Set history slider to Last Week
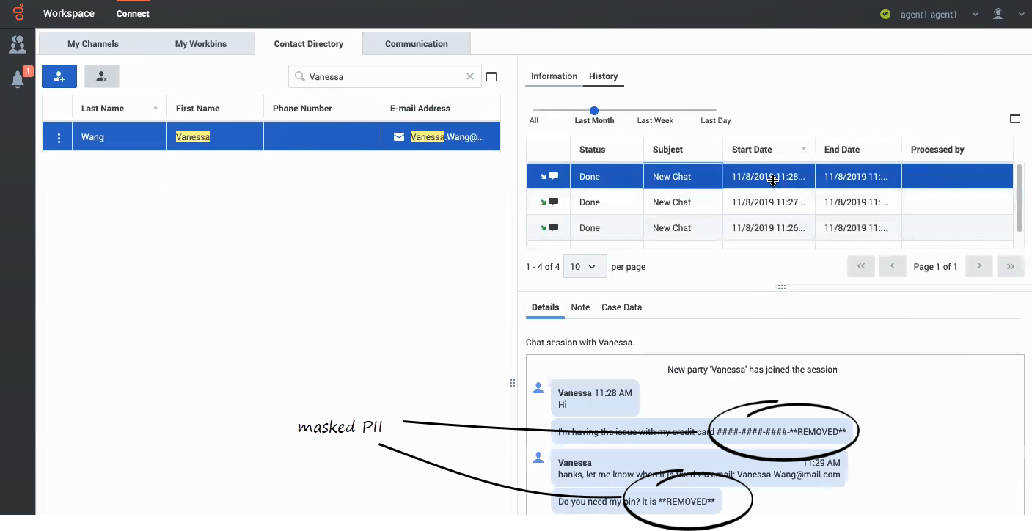Image resolution: width=1032 pixels, height=531 pixels. pos(655,111)
